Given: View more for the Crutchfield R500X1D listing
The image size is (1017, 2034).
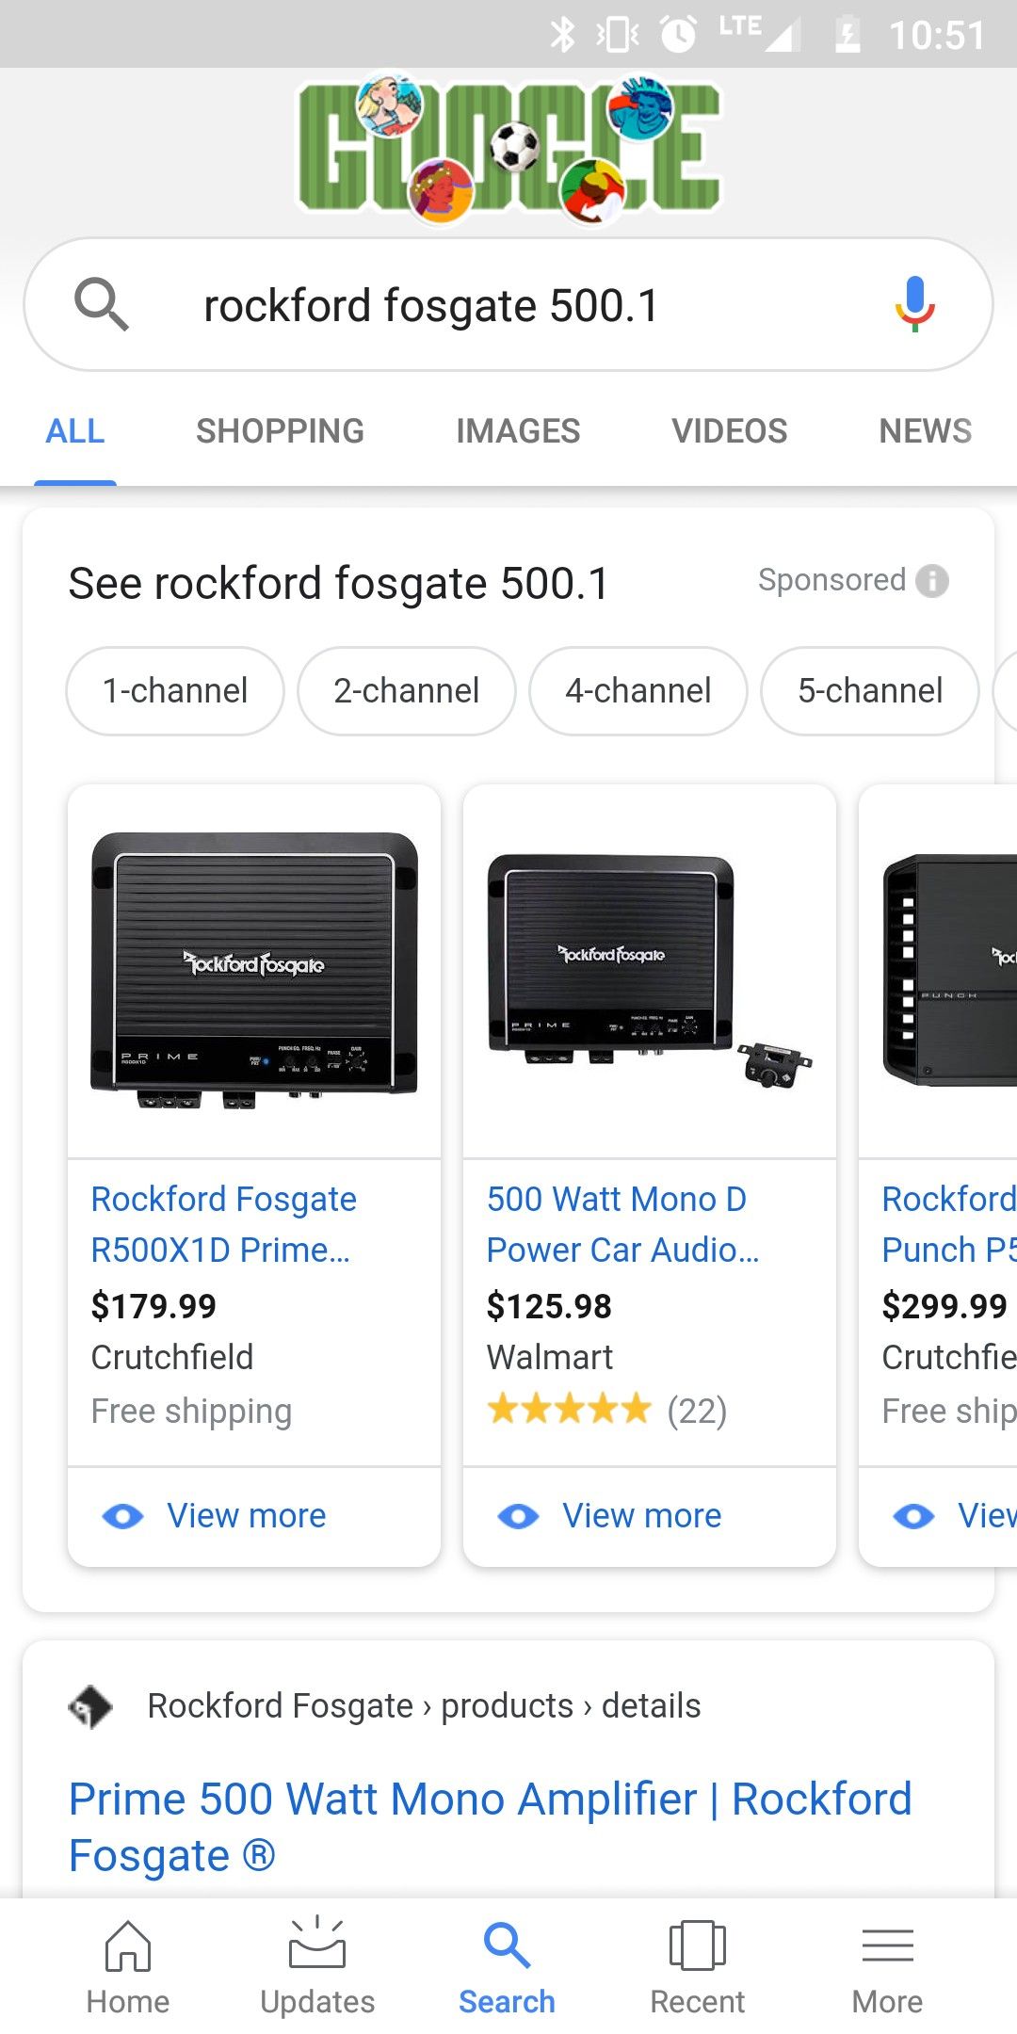Looking at the screenshot, I should [x=247, y=1516].
